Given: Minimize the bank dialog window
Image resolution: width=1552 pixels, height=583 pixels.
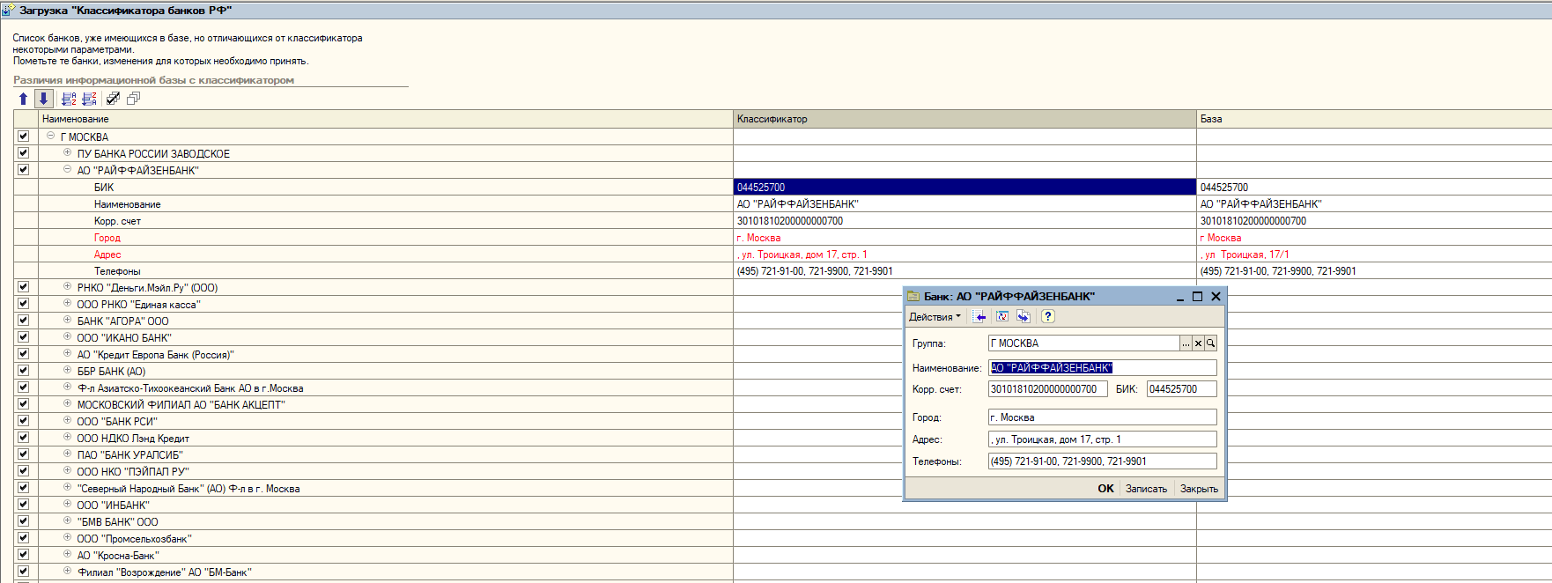Looking at the screenshot, I should (x=1179, y=297).
